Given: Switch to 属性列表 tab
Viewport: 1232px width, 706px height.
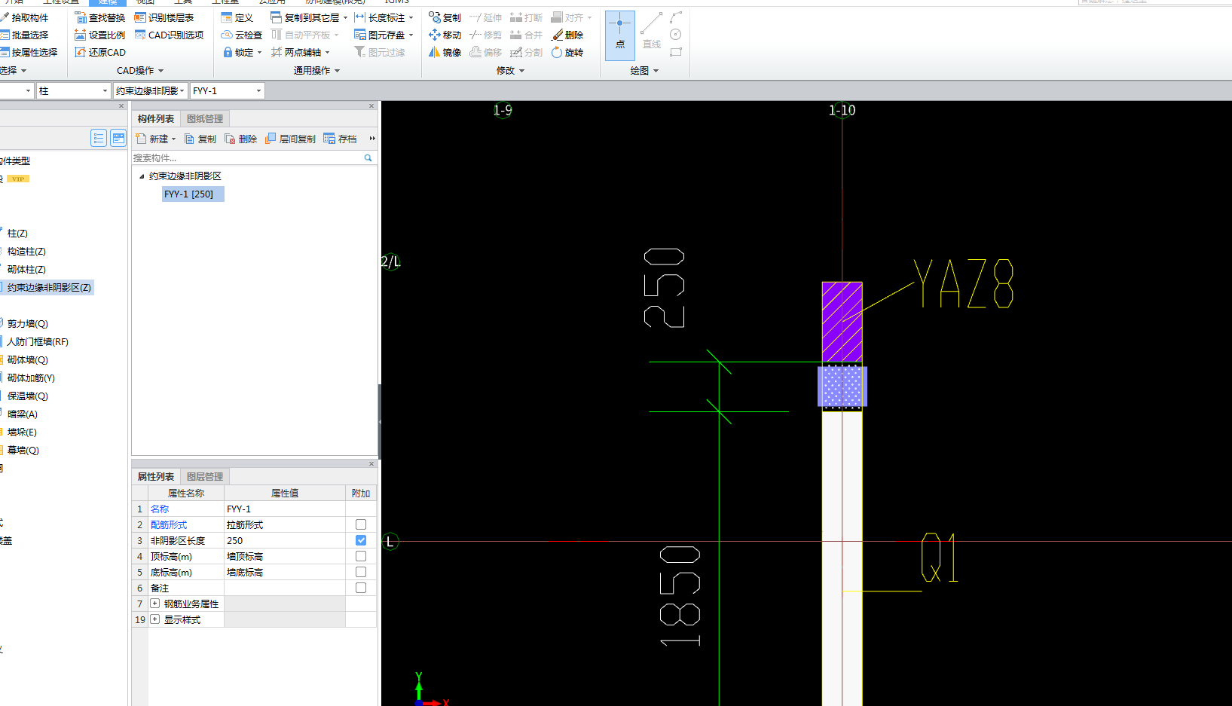Looking at the screenshot, I should point(156,476).
